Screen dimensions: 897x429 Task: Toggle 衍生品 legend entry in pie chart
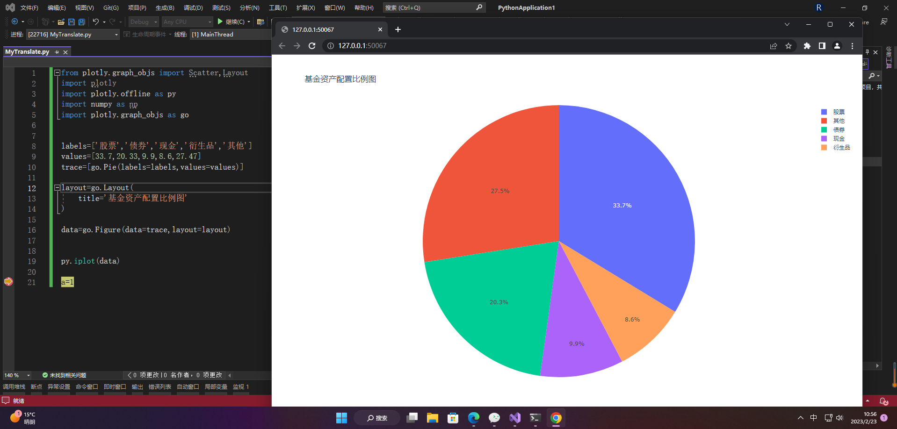tap(836, 148)
